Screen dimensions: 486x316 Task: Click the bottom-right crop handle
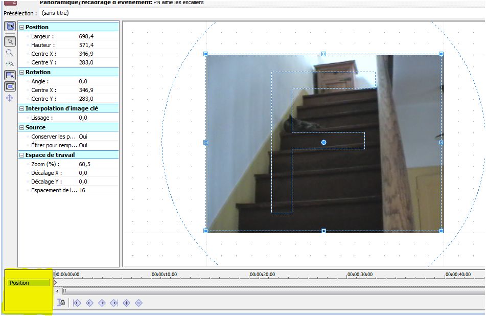[442, 231]
